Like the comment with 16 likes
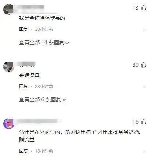155x160 pixels. 144,122
